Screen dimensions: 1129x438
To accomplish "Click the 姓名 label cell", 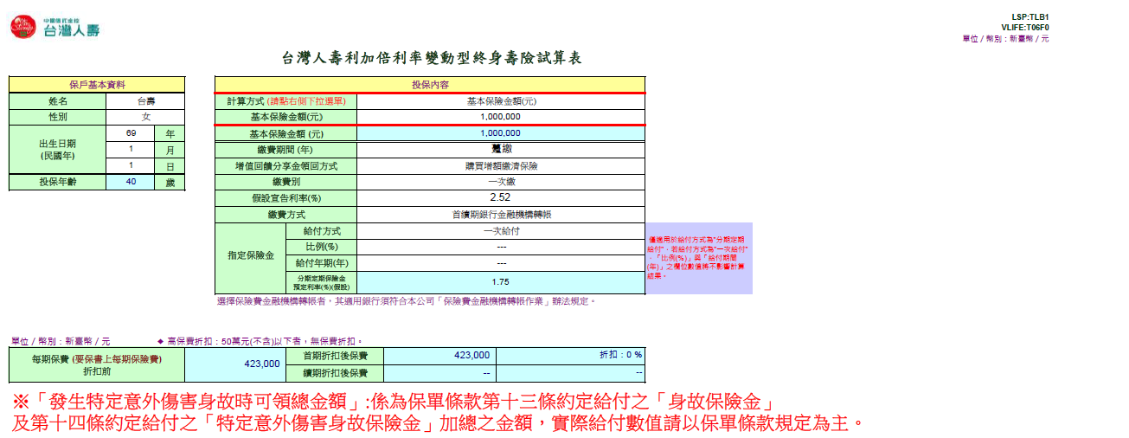I will (x=57, y=101).
